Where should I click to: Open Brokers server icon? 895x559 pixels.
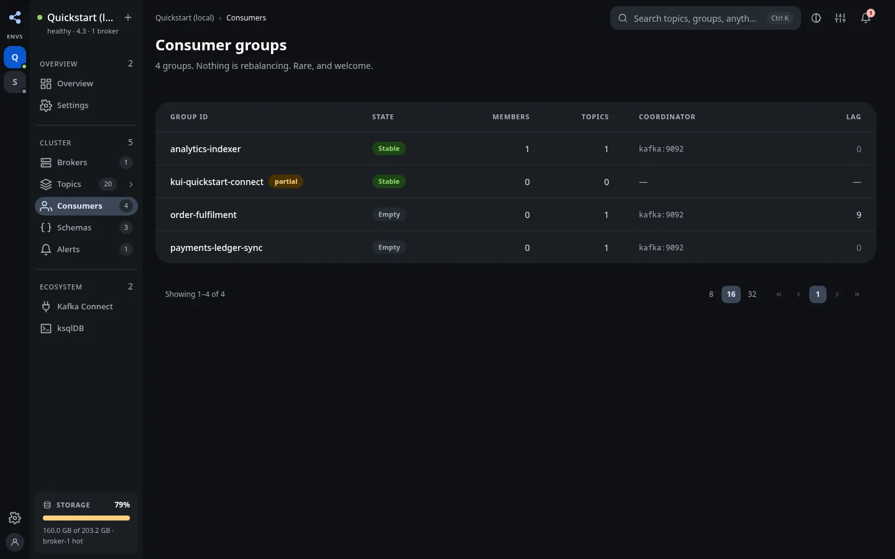[46, 163]
